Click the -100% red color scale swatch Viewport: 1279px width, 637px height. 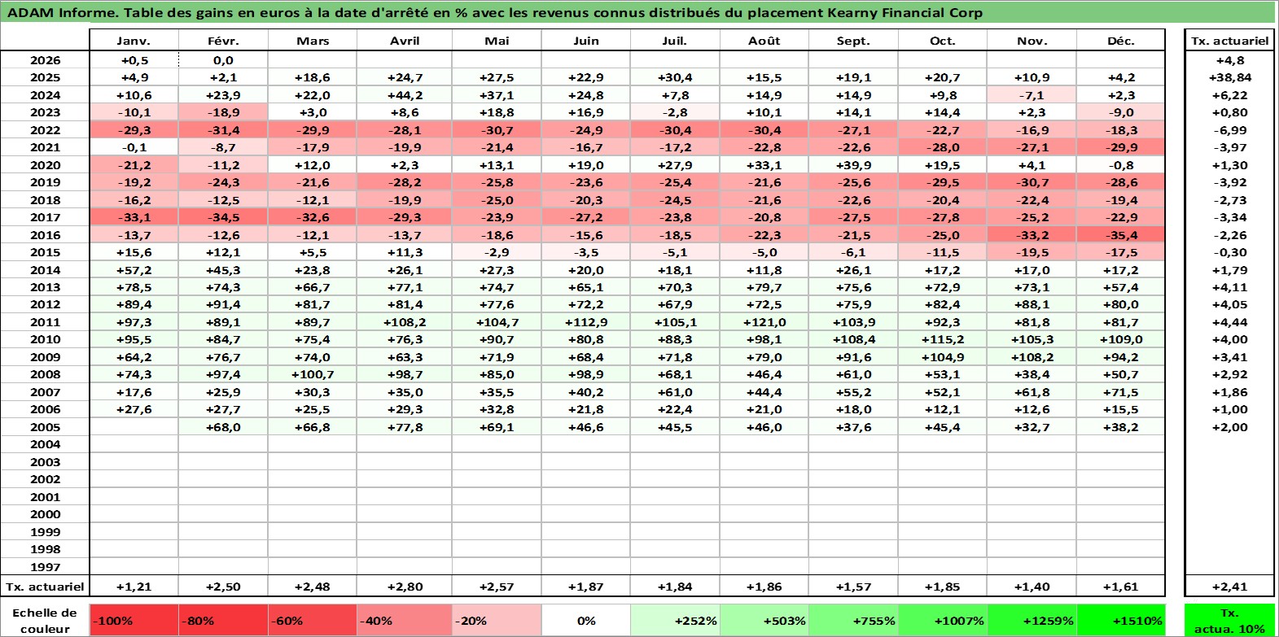134,620
